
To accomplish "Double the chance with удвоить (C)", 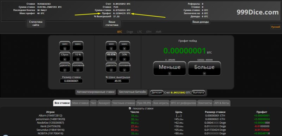I will pos(111,67).
